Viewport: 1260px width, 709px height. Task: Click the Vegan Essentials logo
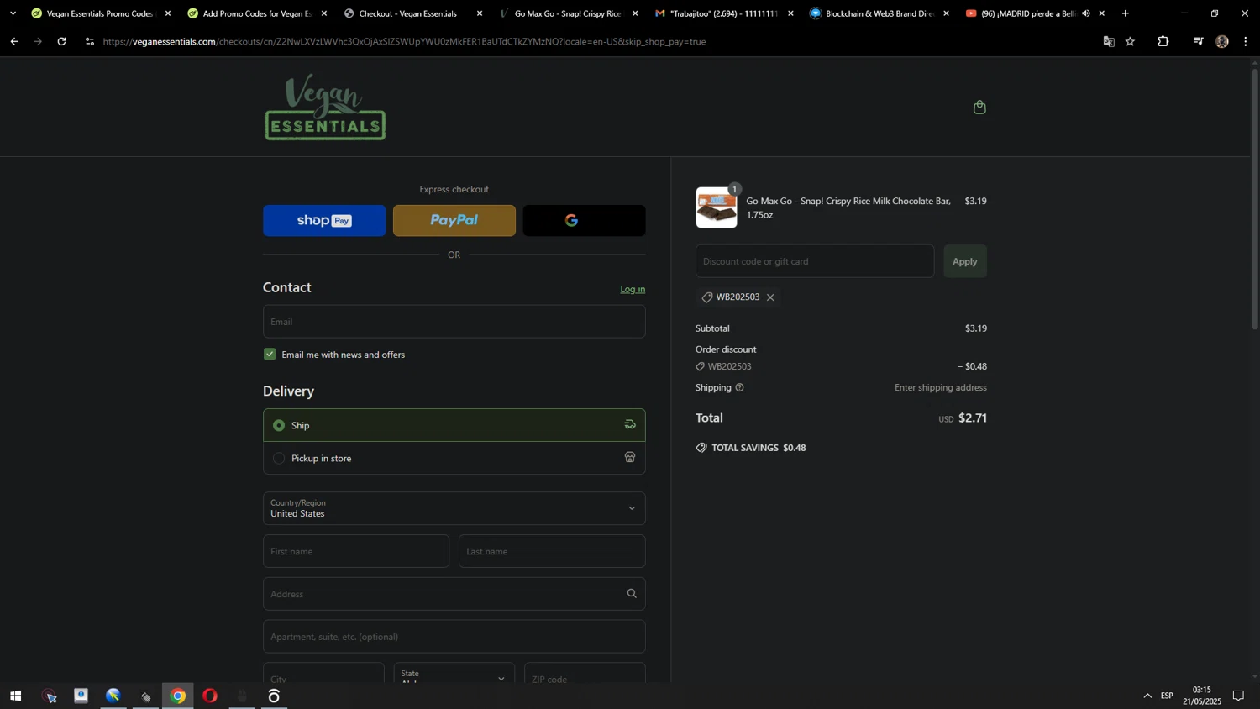tap(325, 107)
